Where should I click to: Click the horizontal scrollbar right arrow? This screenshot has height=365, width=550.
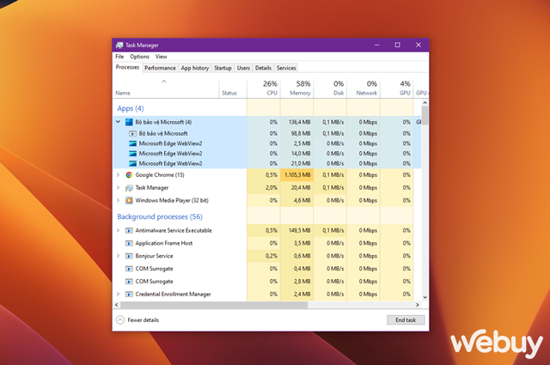tap(418, 305)
